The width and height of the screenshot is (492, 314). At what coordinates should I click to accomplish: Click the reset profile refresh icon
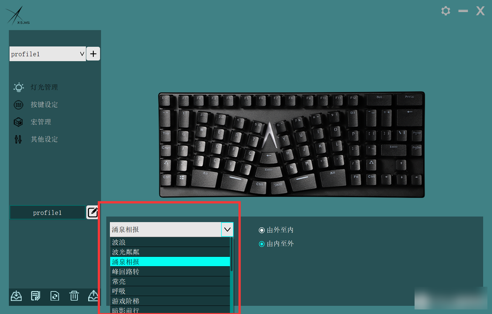point(55,295)
